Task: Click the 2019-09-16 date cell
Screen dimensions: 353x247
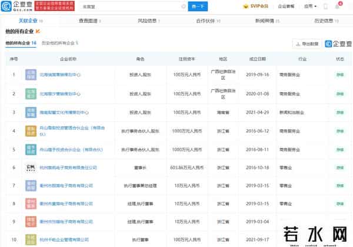Action: pos(258,75)
